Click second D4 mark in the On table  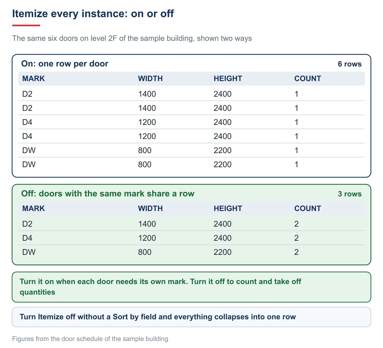click(x=27, y=136)
